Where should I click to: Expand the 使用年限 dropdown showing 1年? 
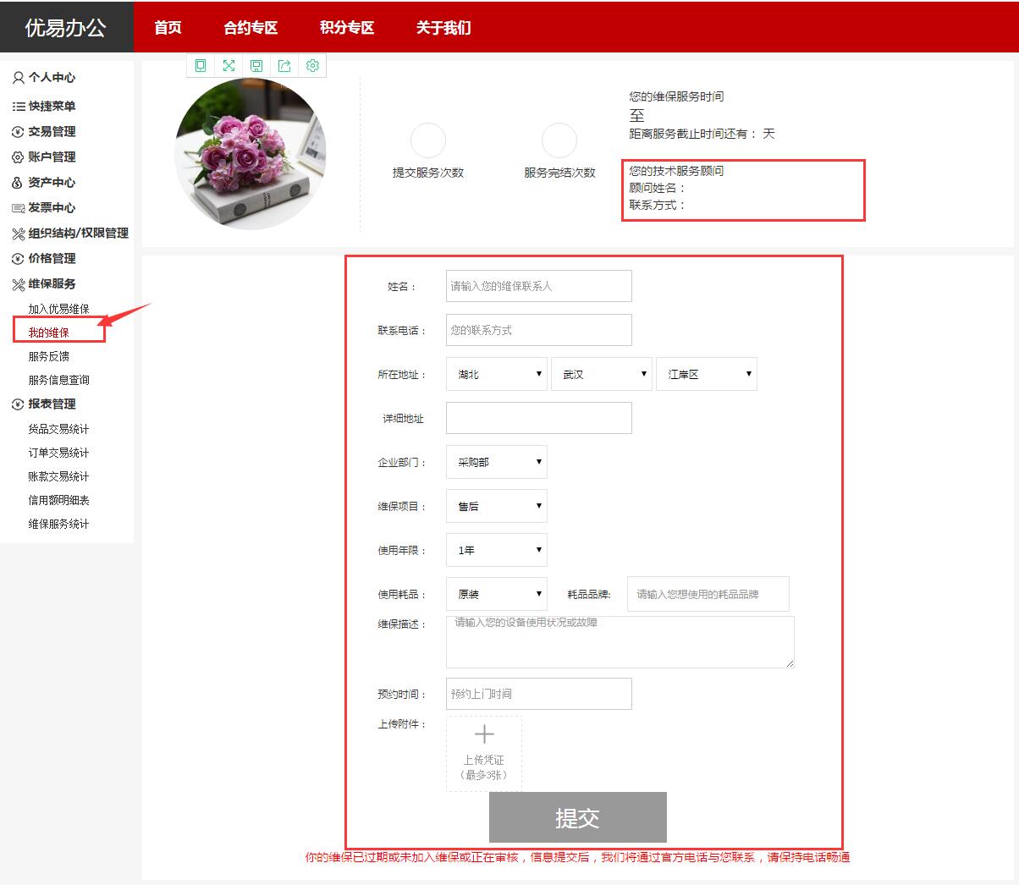pyautogui.click(x=496, y=550)
